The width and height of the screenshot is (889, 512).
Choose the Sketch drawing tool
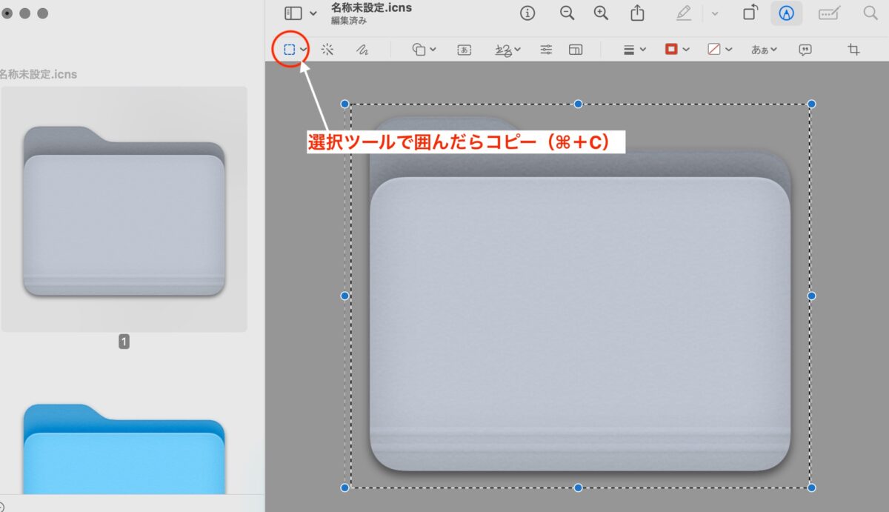(x=362, y=50)
